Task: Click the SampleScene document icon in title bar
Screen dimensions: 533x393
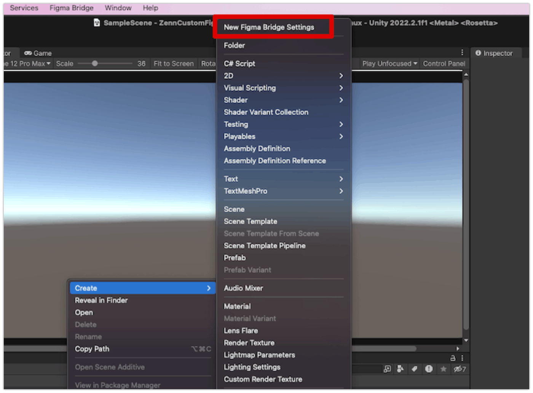Action: point(97,23)
